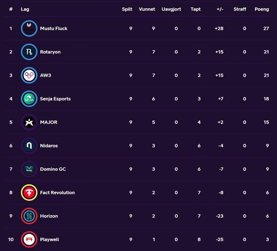Click the MAJOR star logo
Screen dimensions: 277x251
tap(29, 122)
